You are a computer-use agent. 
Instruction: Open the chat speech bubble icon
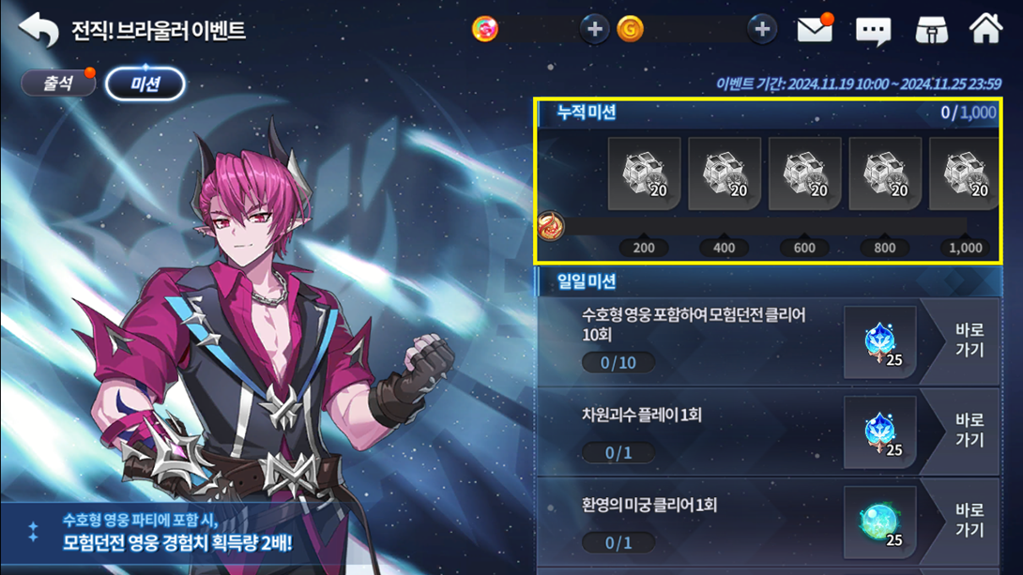click(873, 31)
